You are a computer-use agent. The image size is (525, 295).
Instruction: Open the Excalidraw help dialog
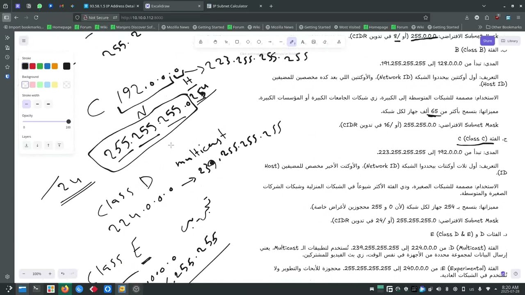tap(516, 274)
